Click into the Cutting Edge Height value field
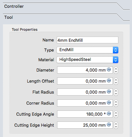The width and height of the screenshot is (132, 137). pyautogui.click(x=85, y=125)
